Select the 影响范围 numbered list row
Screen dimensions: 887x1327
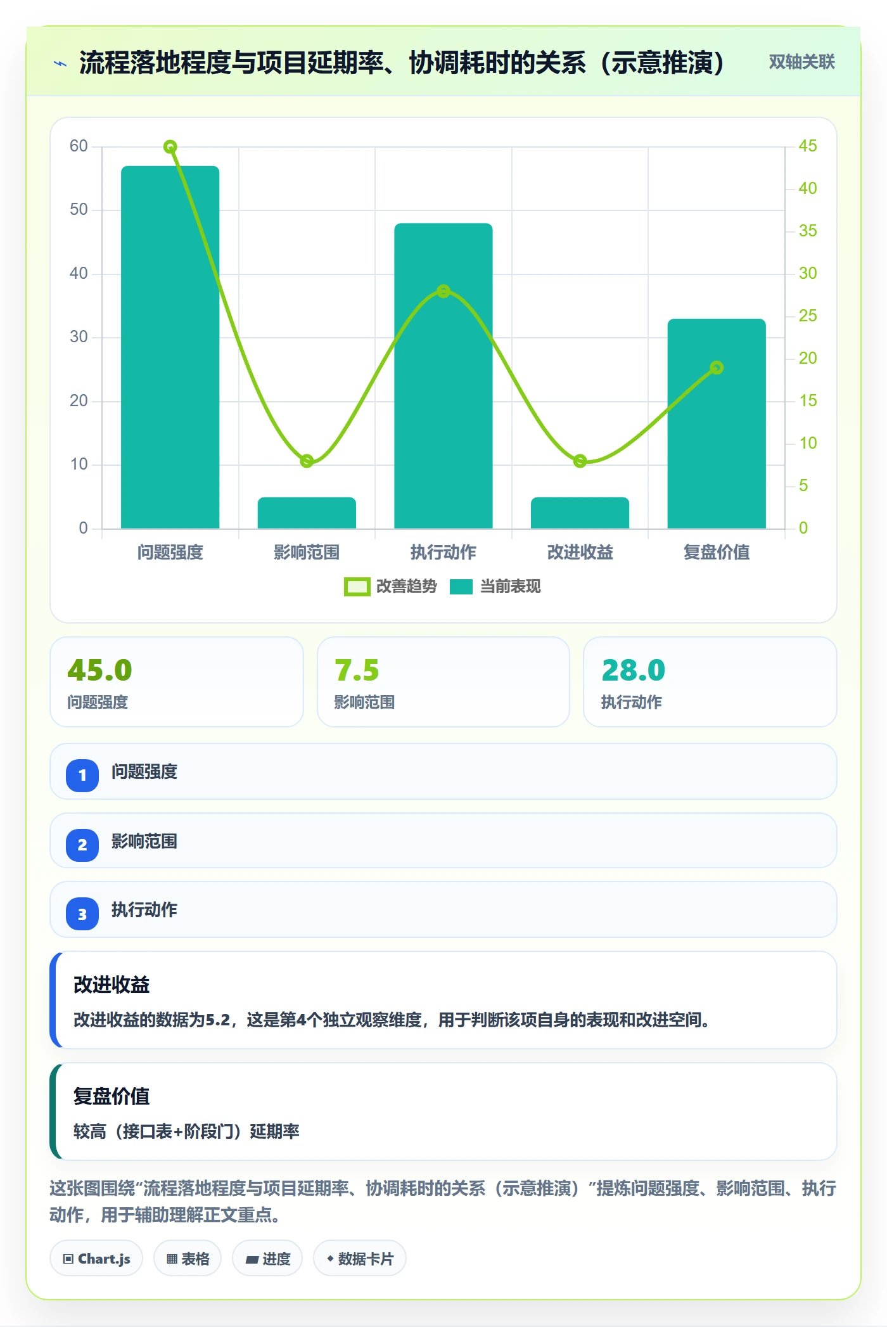click(443, 840)
